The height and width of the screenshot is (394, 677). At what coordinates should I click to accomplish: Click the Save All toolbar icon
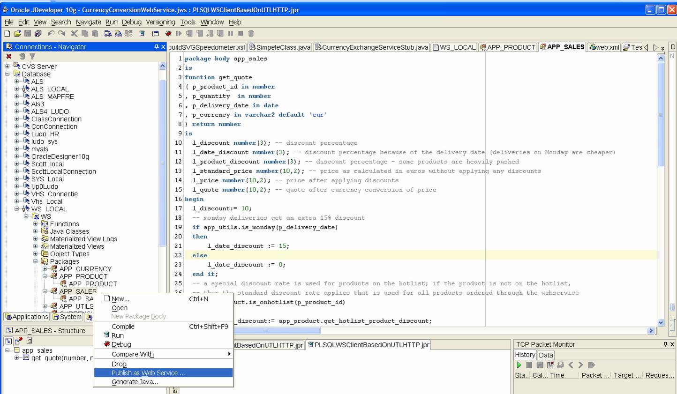(x=38, y=33)
